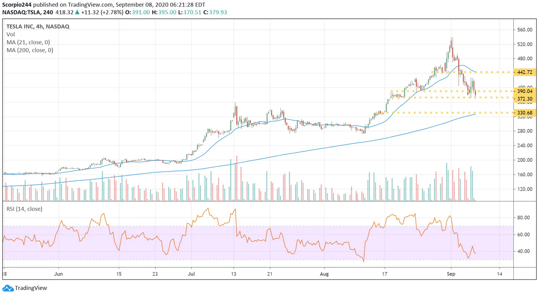Select the Vol indicator legend
Screen dimensions: 539x293
click(11, 35)
